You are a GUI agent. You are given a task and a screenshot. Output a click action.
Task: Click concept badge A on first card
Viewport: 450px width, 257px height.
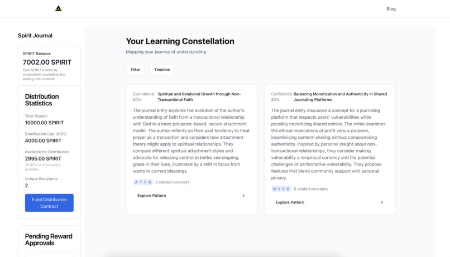(136, 182)
